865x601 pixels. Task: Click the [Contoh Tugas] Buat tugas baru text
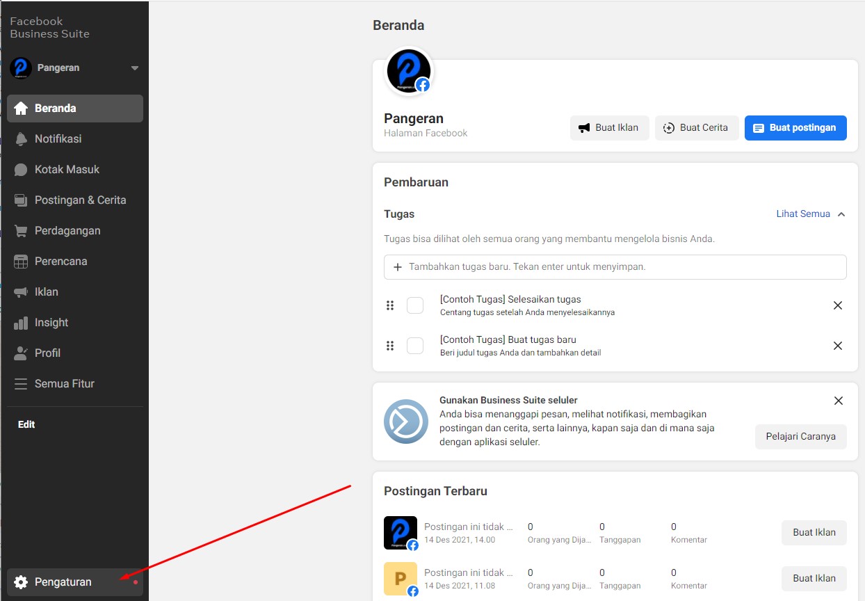point(508,339)
